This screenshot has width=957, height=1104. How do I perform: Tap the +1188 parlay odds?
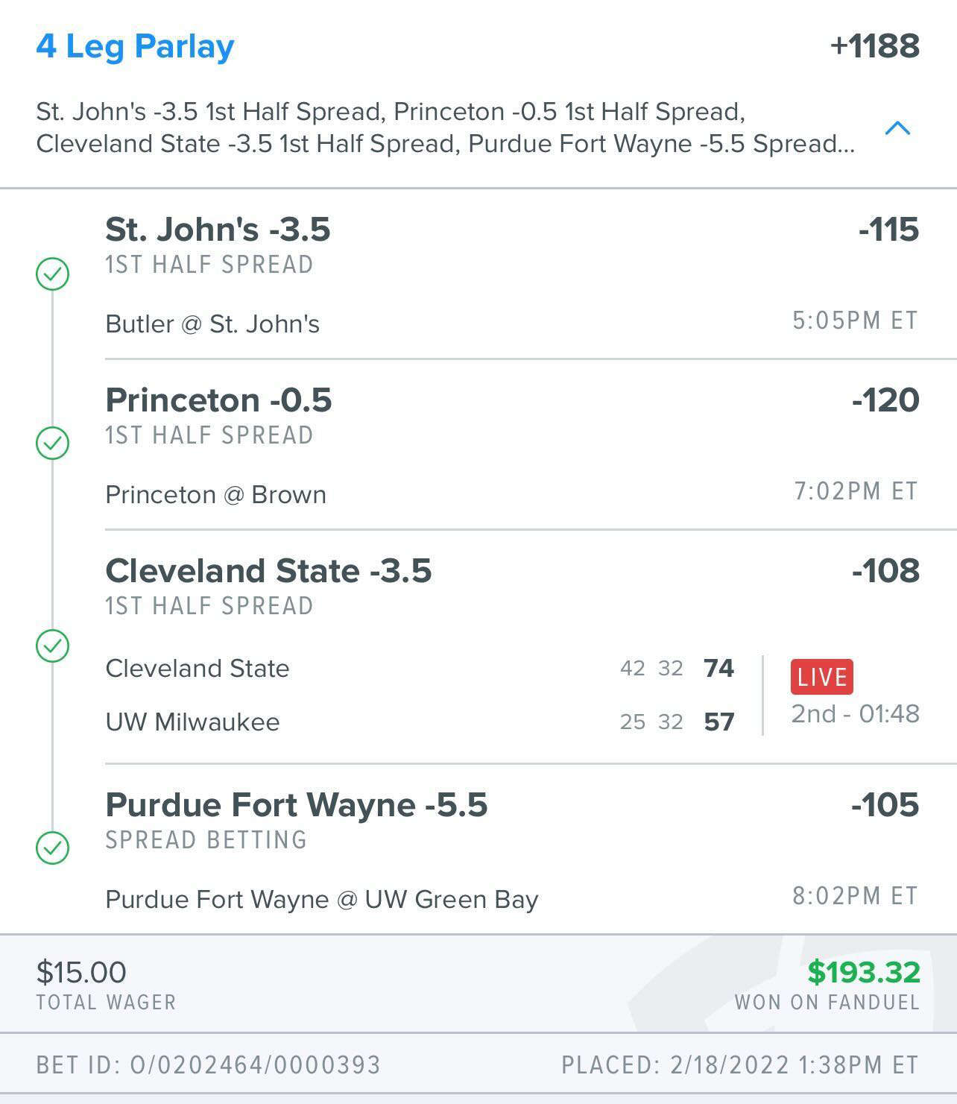pos(875,46)
